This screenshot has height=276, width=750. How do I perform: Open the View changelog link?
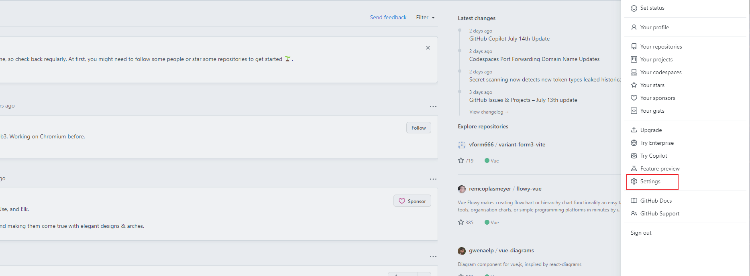pos(489,112)
